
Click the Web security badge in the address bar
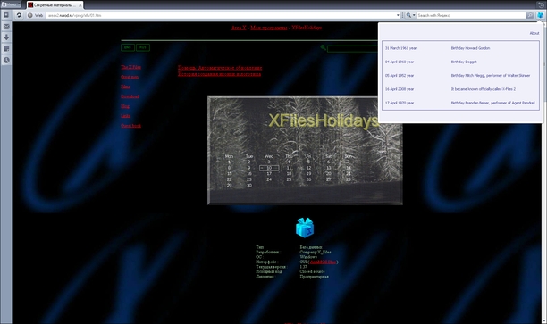click(x=35, y=15)
